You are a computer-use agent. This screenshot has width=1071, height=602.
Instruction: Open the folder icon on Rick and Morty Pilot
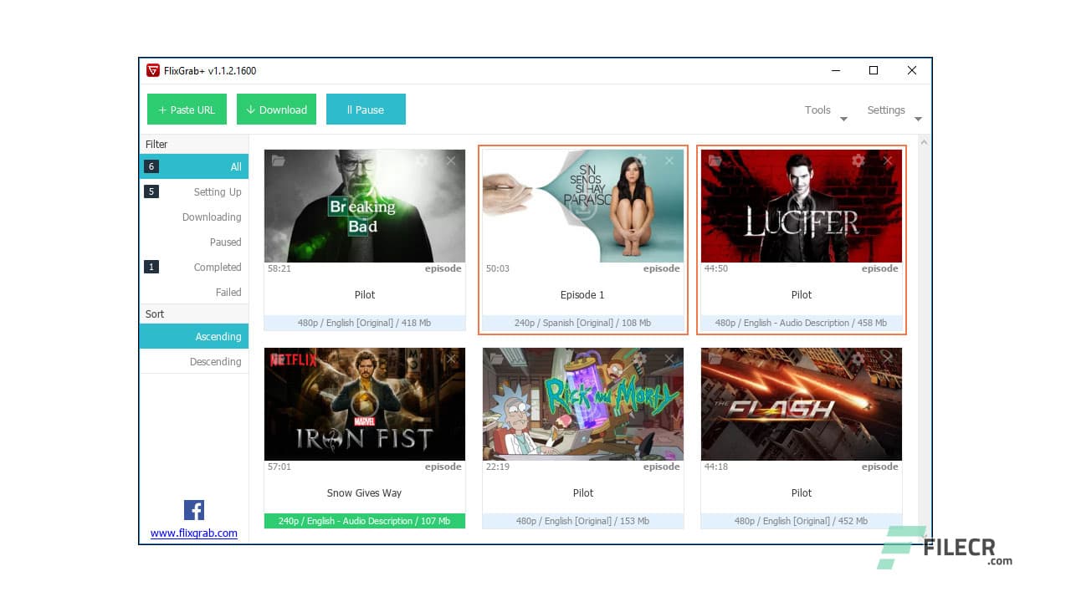click(x=496, y=359)
